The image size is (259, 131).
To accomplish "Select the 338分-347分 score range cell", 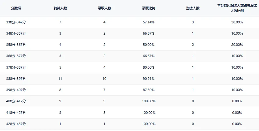I will click(16, 22).
